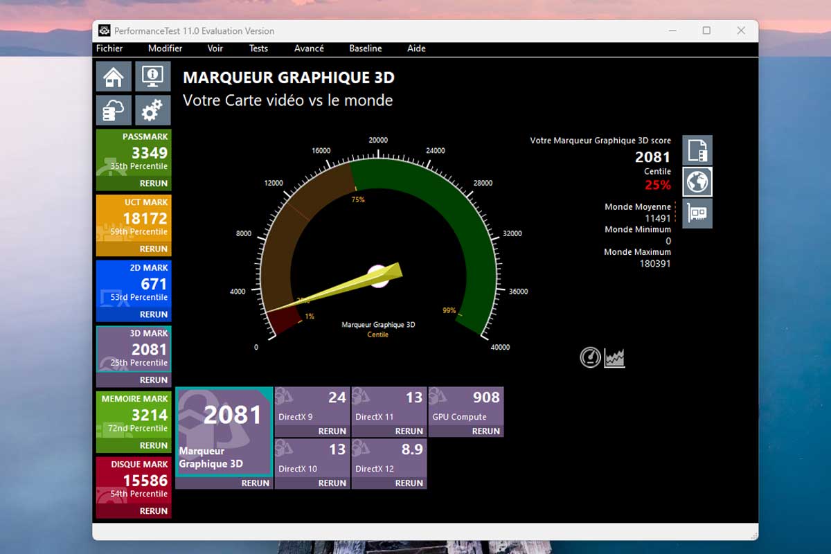Select the 3D MARK sidebar score tile

(x=134, y=350)
